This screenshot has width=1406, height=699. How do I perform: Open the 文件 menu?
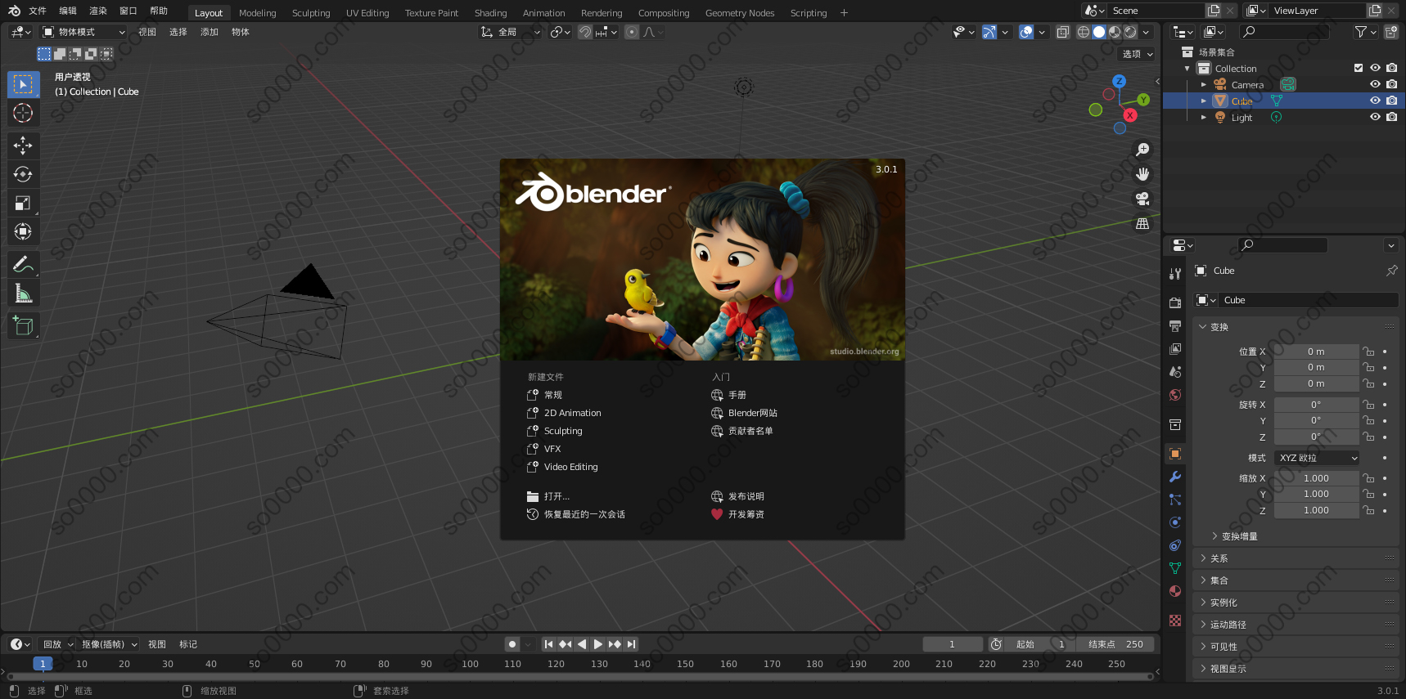point(38,11)
